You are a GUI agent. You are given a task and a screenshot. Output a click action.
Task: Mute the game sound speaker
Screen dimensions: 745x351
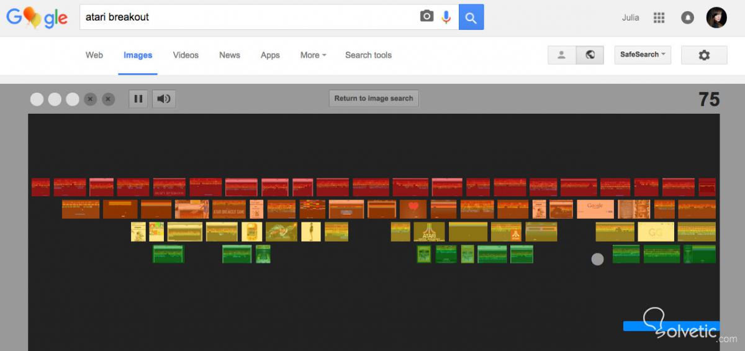[x=164, y=99]
